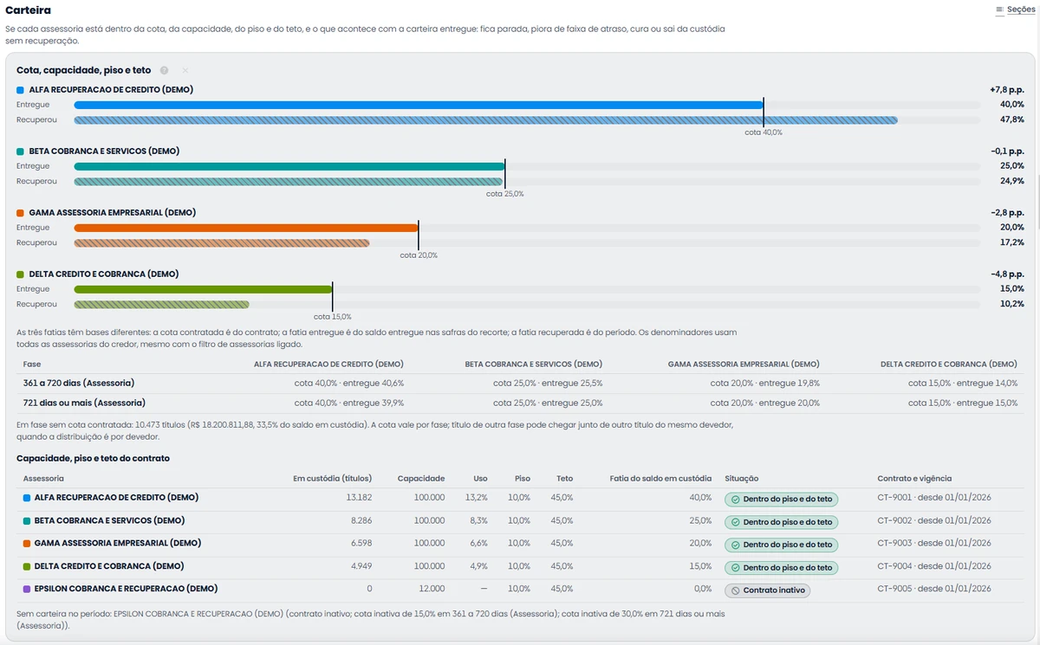Select the '721 dias ou mais (Assessoria)' row

pos(520,403)
